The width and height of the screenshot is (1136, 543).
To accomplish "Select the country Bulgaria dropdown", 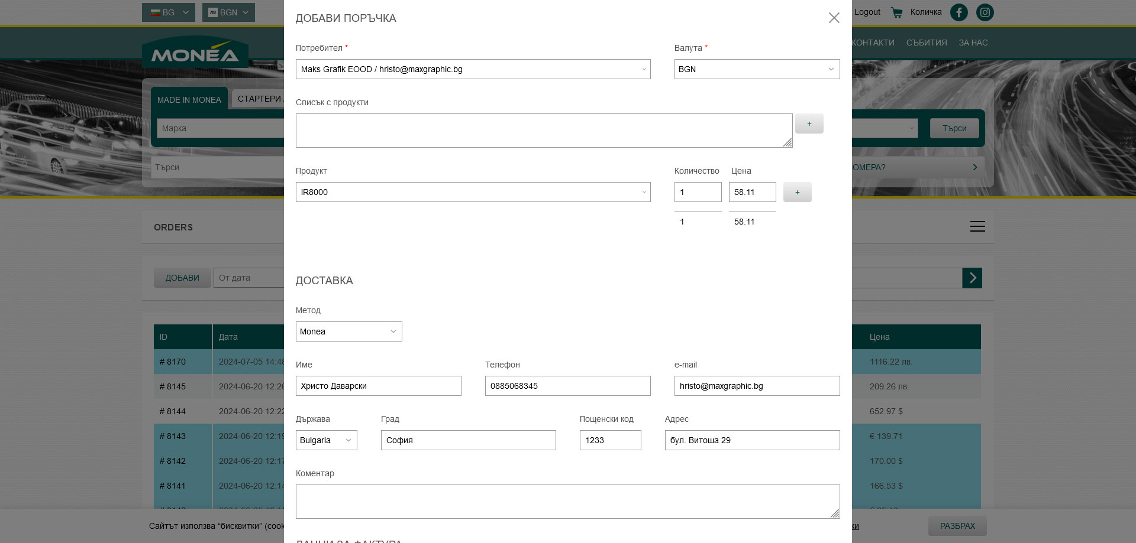I will click(326, 440).
